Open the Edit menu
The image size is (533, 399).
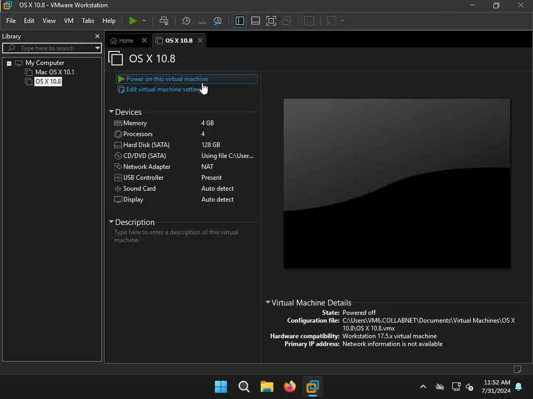(x=29, y=21)
